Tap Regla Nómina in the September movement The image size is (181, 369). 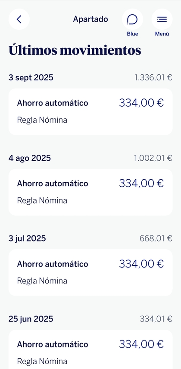(x=42, y=120)
